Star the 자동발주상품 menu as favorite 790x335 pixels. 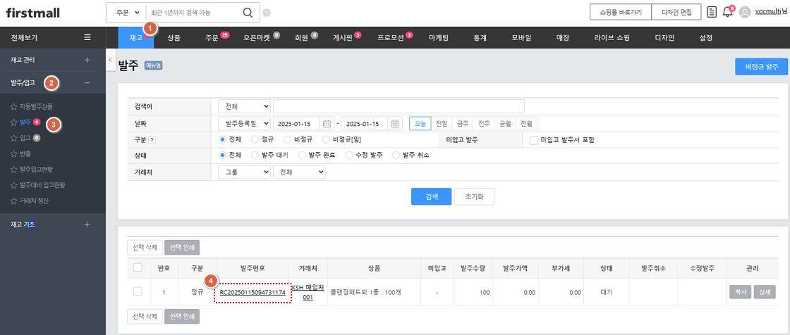(x=13, y=106)
